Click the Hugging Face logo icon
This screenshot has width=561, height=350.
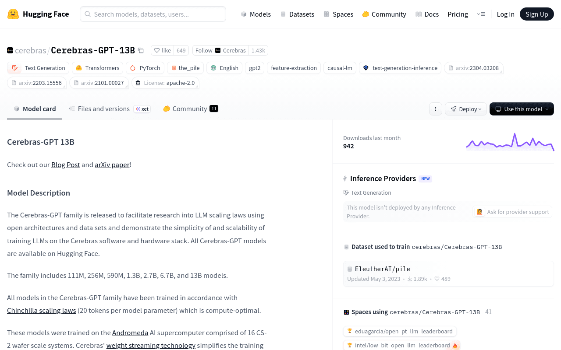13,14
